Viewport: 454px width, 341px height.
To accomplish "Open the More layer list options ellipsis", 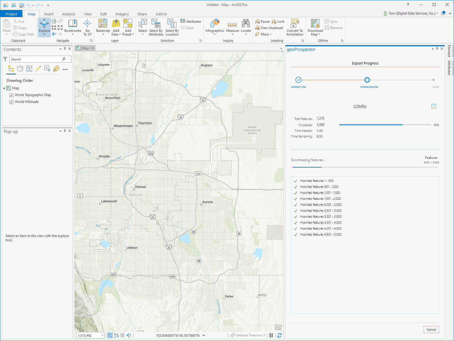I will click(65, 69).
